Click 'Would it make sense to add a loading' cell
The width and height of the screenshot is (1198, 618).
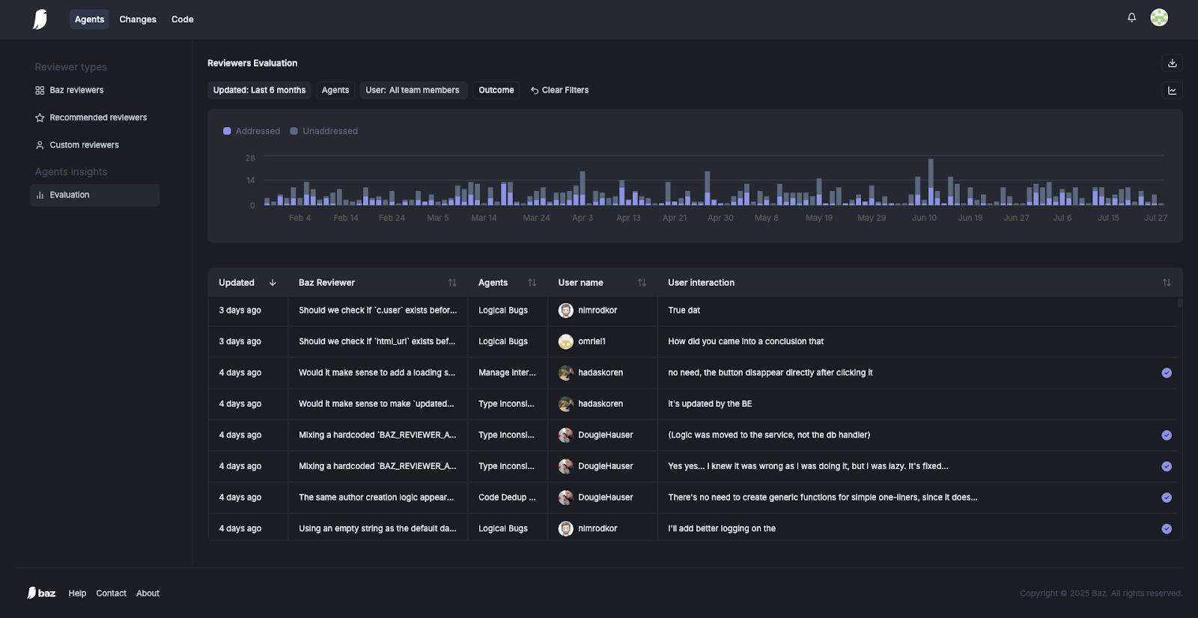tap(377, 373)
